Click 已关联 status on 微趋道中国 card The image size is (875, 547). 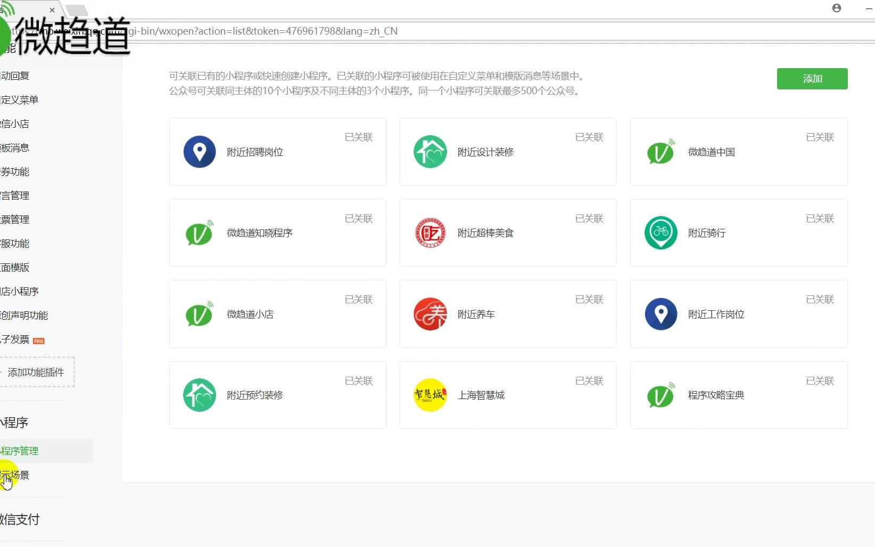tap(820, 137)
